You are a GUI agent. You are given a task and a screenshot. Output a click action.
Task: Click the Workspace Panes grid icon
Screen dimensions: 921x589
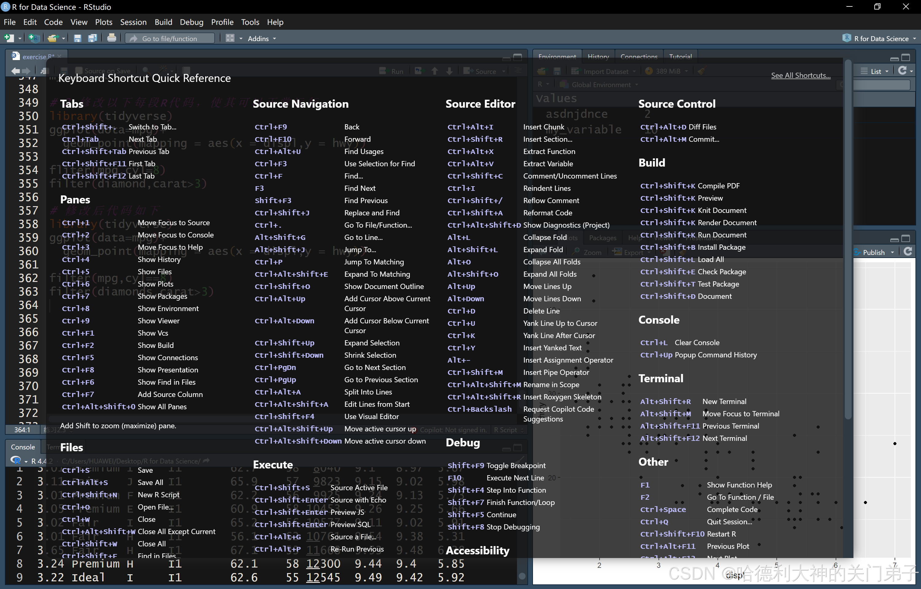pos(230,38)
